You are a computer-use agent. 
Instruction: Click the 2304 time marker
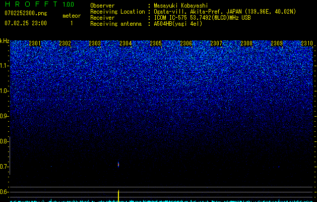(126, 43)
